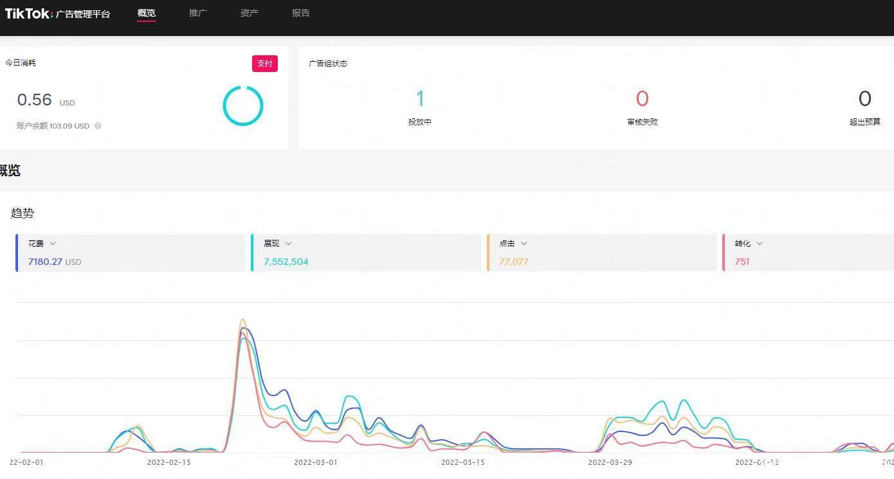Image resolution: width=894 pixels, height=479 pixels.
Task: Click the 2022-03-01 axis label
Action: point(316,462)
